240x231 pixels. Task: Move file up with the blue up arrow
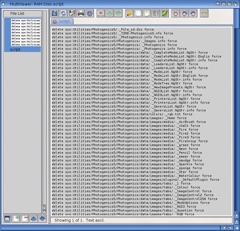[34, 218]
